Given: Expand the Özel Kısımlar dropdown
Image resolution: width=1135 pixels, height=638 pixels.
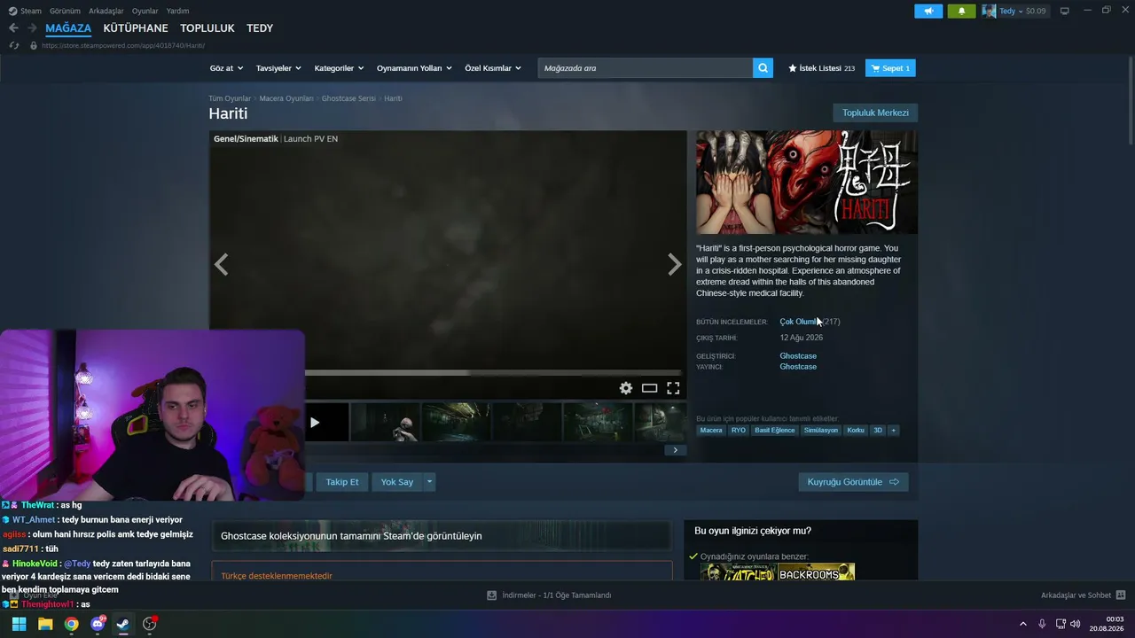Looking at the screenshot, I should [x=493, y=68].
